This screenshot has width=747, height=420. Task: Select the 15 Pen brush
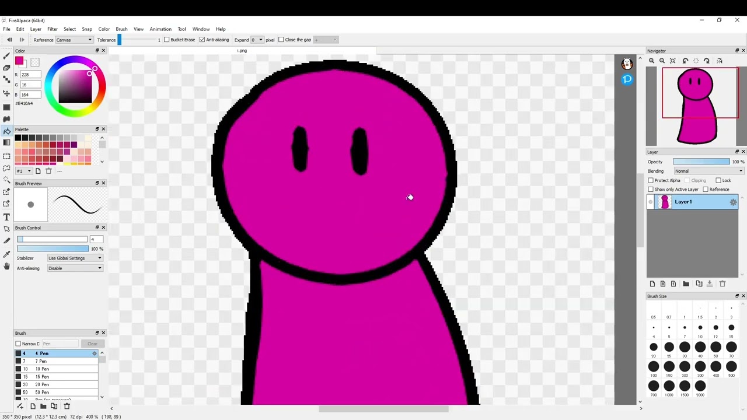click(57, 377)
